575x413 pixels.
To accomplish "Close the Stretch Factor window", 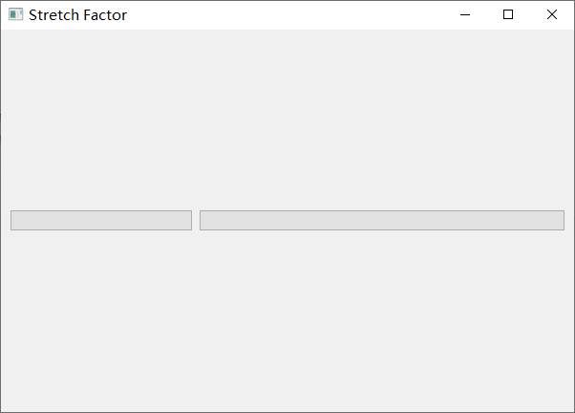I will (x=552, y=14).
